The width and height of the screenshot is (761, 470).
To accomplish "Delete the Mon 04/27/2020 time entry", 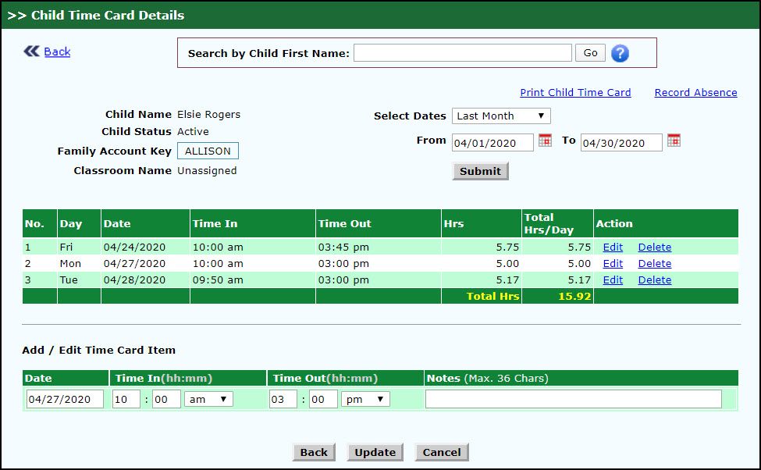I will click(x=654, y=263).
